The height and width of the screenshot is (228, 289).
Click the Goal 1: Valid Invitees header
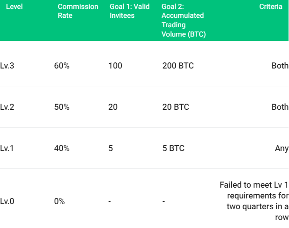(130, 11)
